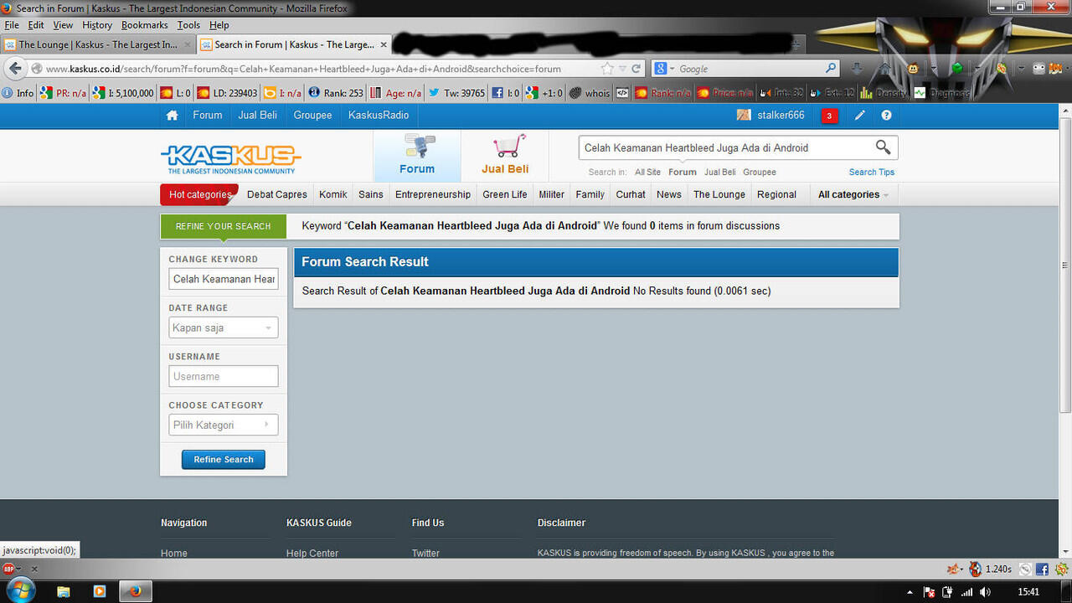Go to Debat Capres category

click(x=277, y=194)
